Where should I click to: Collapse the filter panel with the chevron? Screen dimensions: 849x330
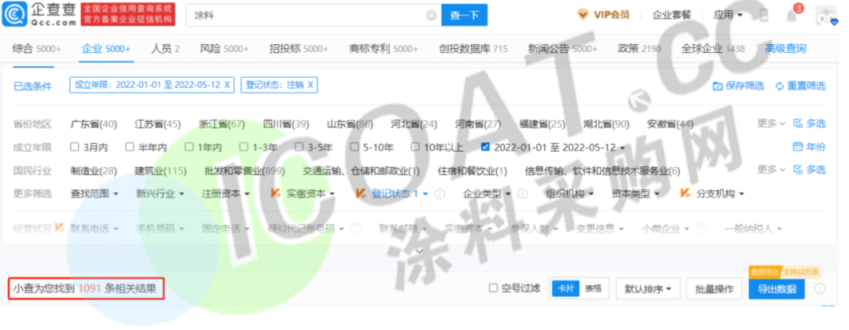pos(421,251)
